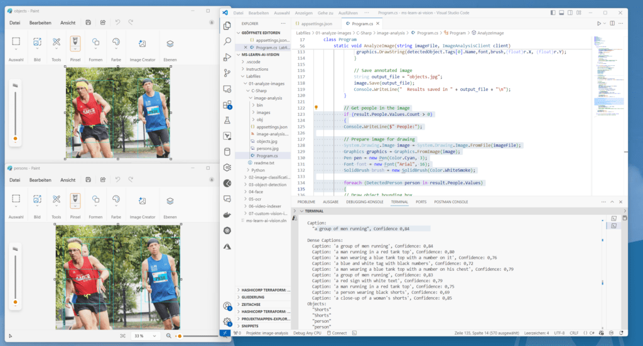The width and height of the screenshot is (643, 346).
Task: Click the brush size slider handle in persons Paint
Action: click(x=15, y=302)
